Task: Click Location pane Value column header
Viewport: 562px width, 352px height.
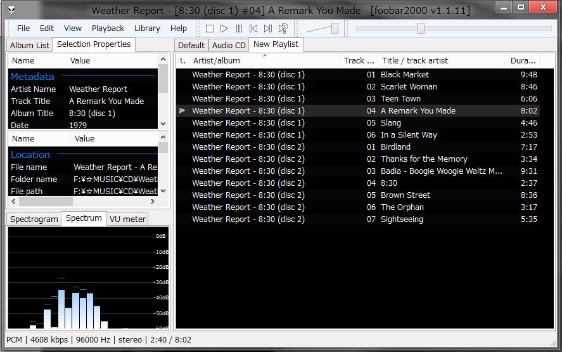Action: (114, 138)
